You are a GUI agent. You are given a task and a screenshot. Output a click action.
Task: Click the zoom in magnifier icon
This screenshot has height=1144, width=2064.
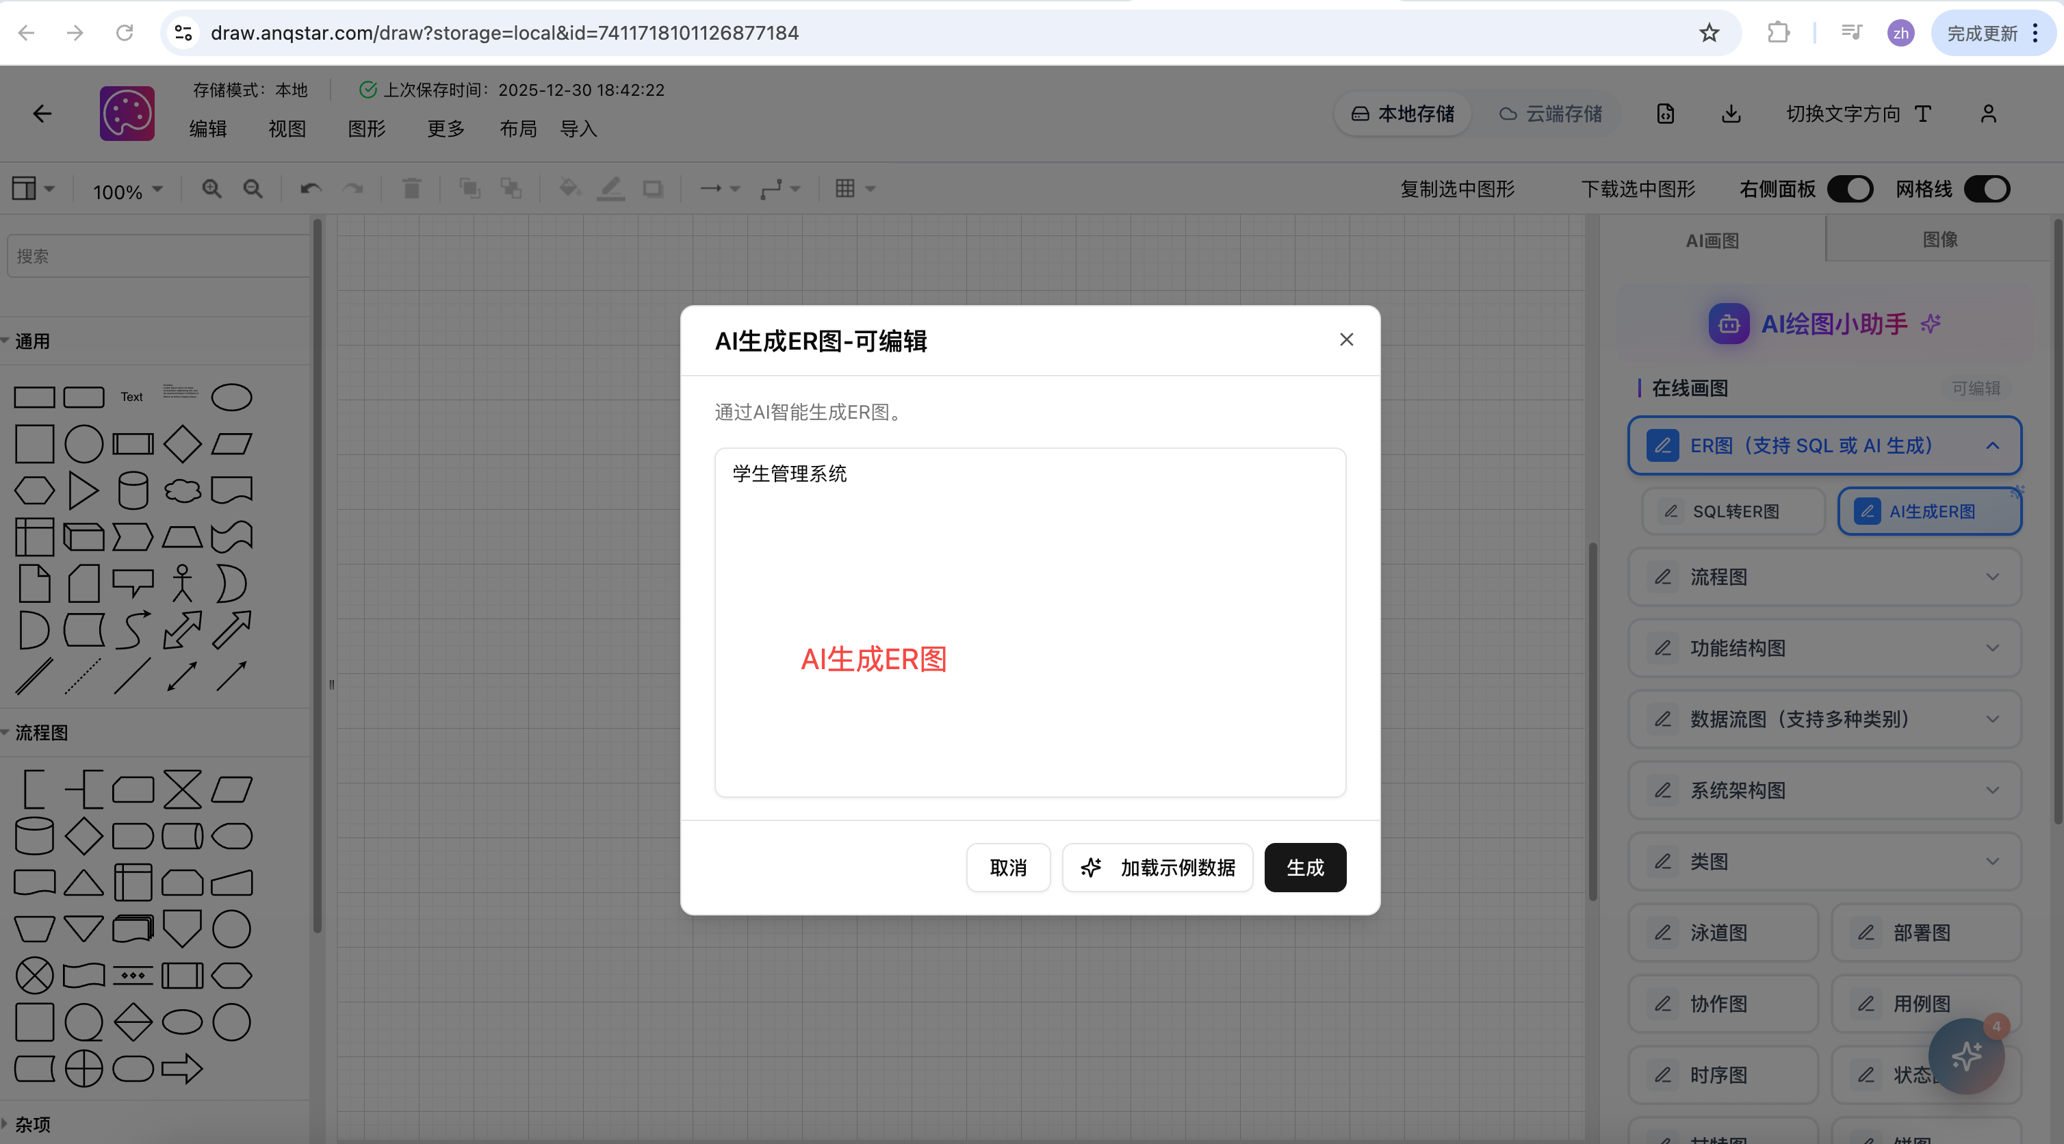(x=211, y=189)
